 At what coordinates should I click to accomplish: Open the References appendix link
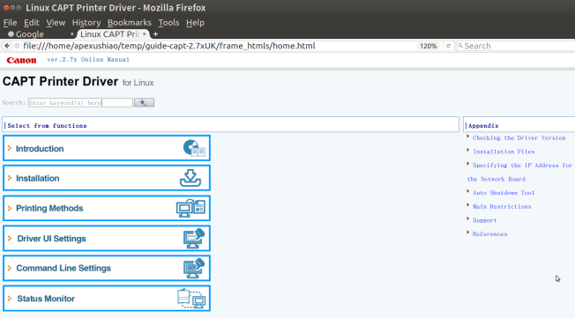coord(489,233)
